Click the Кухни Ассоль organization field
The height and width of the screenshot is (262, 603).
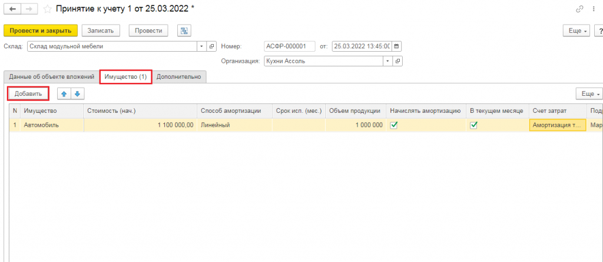pyautogui.click(x=323, y=61)
